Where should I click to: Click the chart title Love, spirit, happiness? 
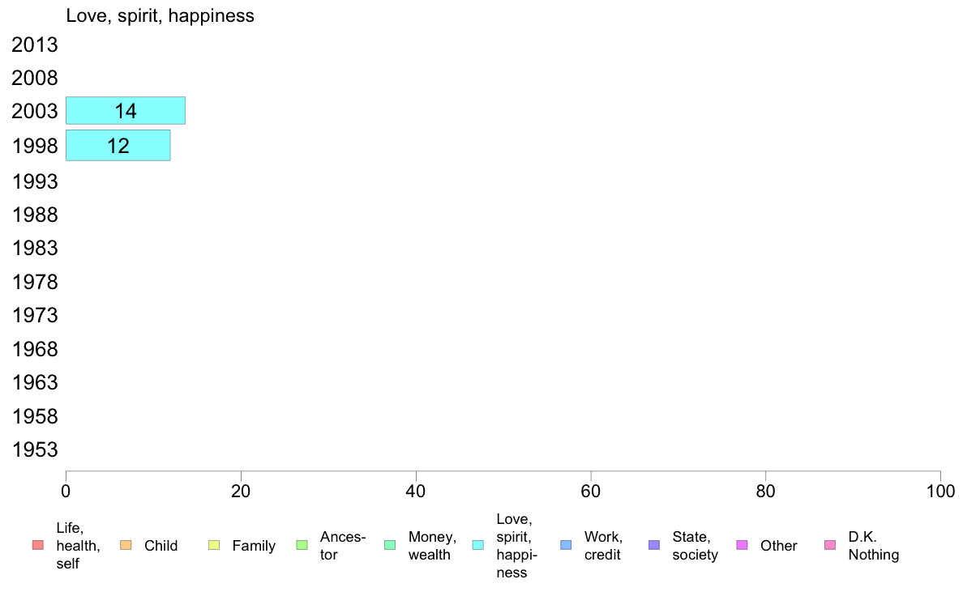160,16
